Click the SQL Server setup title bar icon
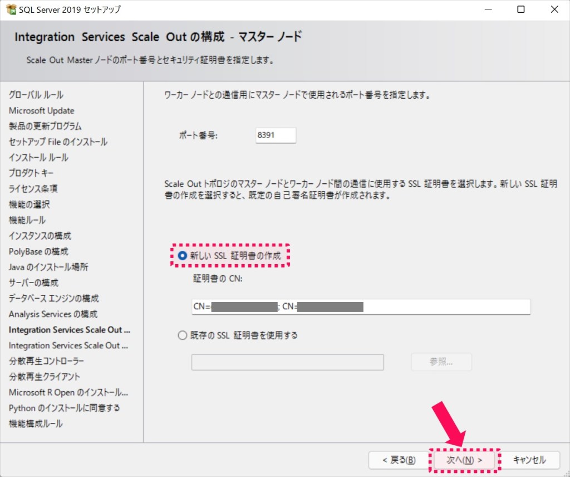Viewport: 570px width, 477px height. point(11,9)
